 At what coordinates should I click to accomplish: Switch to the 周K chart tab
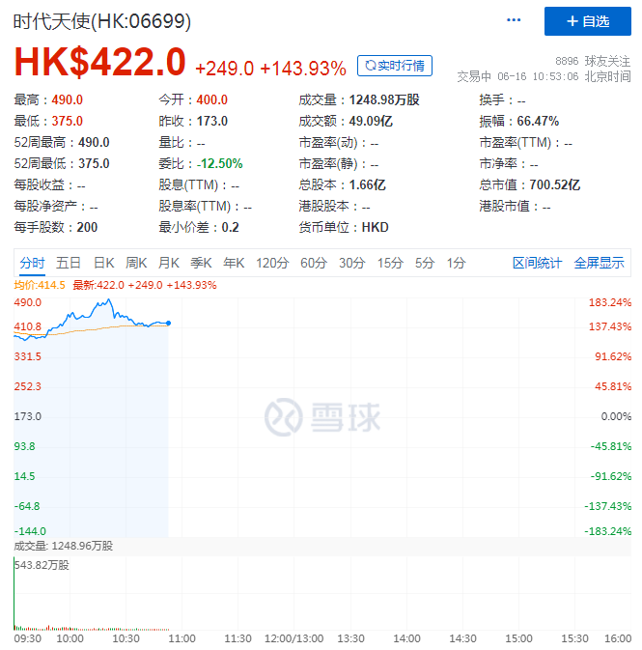click(x=136, y=263)
